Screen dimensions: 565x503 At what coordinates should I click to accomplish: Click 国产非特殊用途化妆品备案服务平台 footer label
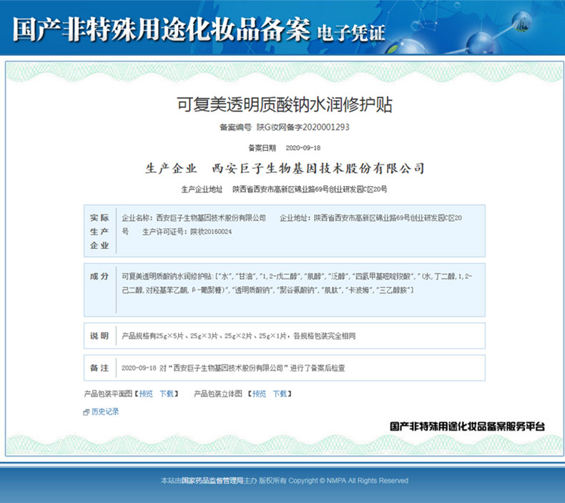[467, 426]
